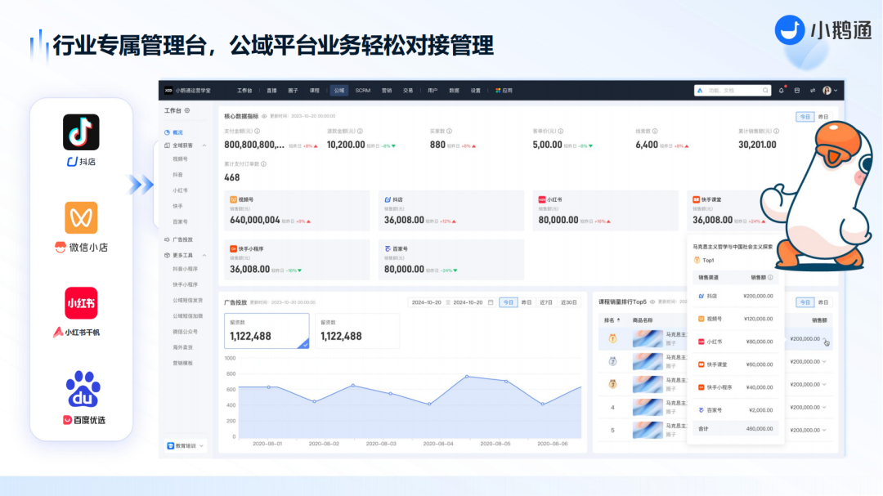
Task: Click the 小鹅通 logo at top right
Action: [823, 30]
